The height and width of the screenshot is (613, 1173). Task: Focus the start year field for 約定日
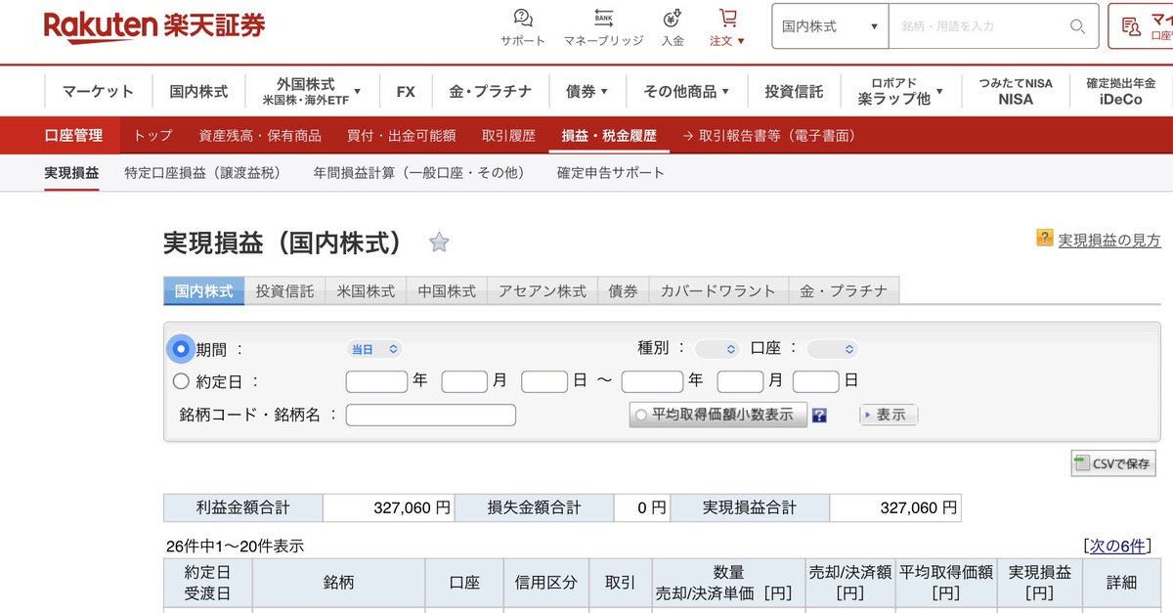[376, 381]
